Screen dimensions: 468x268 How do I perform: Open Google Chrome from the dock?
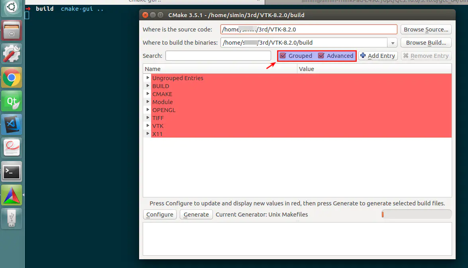12,78
